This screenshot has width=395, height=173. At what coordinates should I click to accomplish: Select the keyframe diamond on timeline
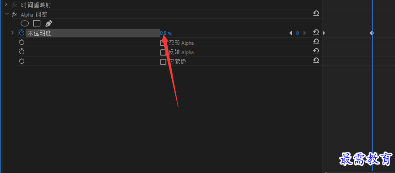[x=372, y=33]
